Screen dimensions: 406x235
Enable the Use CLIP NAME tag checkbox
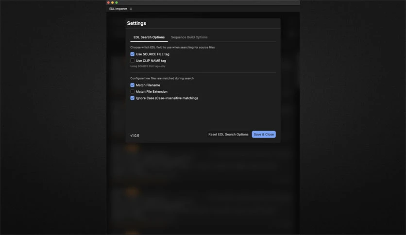[132, 61]
